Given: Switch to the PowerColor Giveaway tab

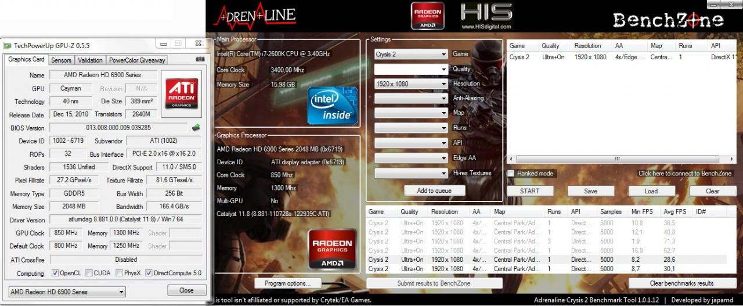Looking at the screenshot, I should (137, 60).
